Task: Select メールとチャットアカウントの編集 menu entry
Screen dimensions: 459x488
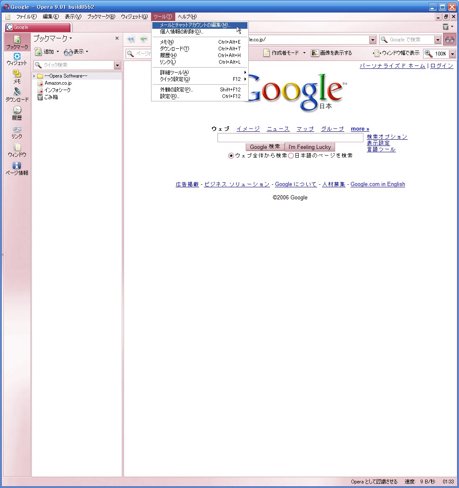Action: tap(199, 25)
